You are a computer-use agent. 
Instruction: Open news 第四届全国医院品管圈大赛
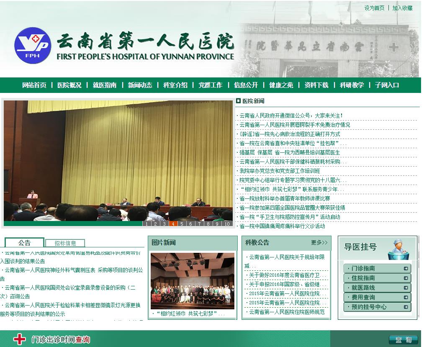pos(292,208)
